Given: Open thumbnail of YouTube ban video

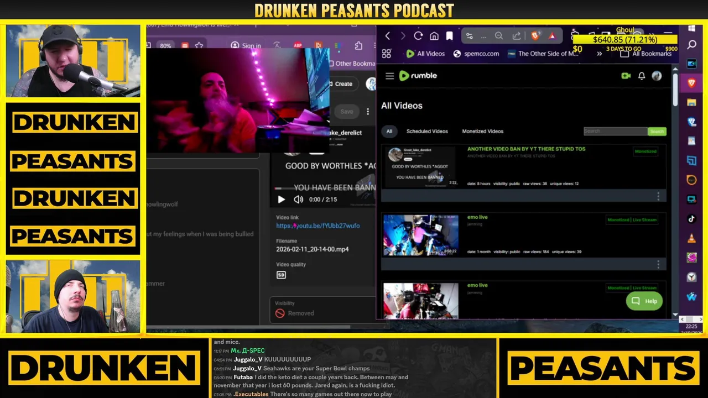Looking at the screenshot, I should pyautogui.click(x=421, y=167).
